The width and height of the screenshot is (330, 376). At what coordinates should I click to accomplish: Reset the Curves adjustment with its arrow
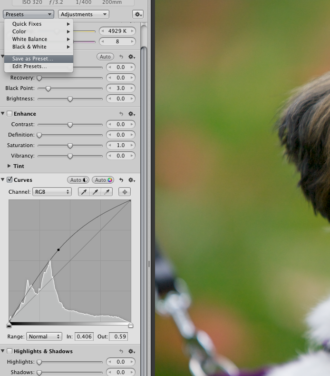[x=121, y=180]
